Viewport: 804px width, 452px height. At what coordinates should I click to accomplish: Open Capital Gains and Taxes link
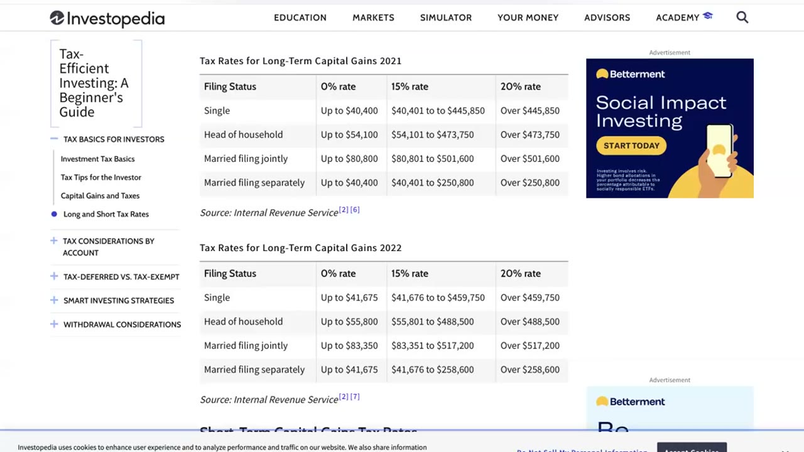[x=100, y=196]
